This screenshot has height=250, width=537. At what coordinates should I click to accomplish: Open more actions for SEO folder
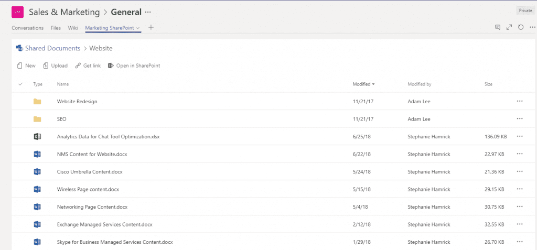[x=520, y=119]
